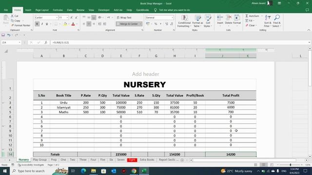The width and height of the screenshot is (312, 175).
Task: Expand the Merge & Center dropdown arrow
Action: tap(140, 24)
